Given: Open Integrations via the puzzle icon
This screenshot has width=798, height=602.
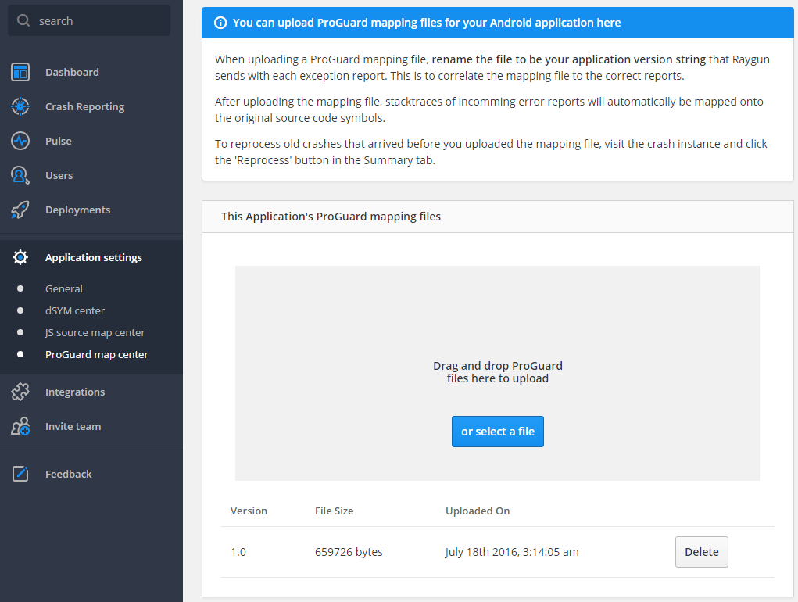Looking at the screenshot, I should [20, 392].
